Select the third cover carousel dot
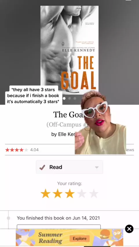 75,98
